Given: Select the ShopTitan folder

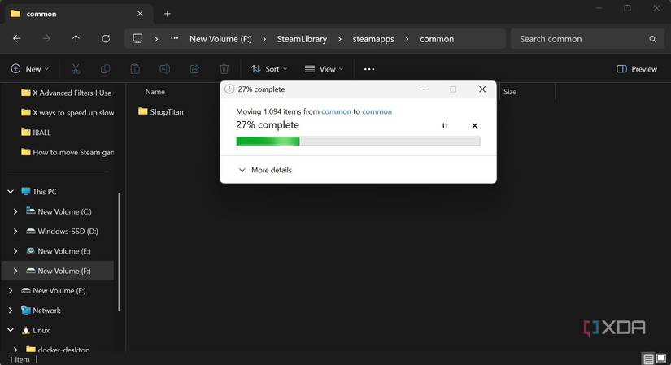Looking at the screenshot, I should click(x=161, y=111).
